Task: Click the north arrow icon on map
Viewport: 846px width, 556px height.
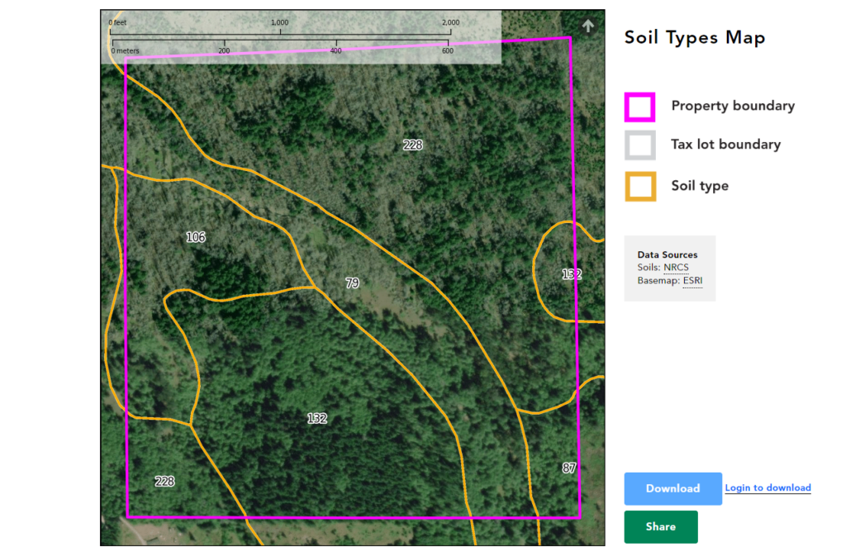Action: pos(587,26)
